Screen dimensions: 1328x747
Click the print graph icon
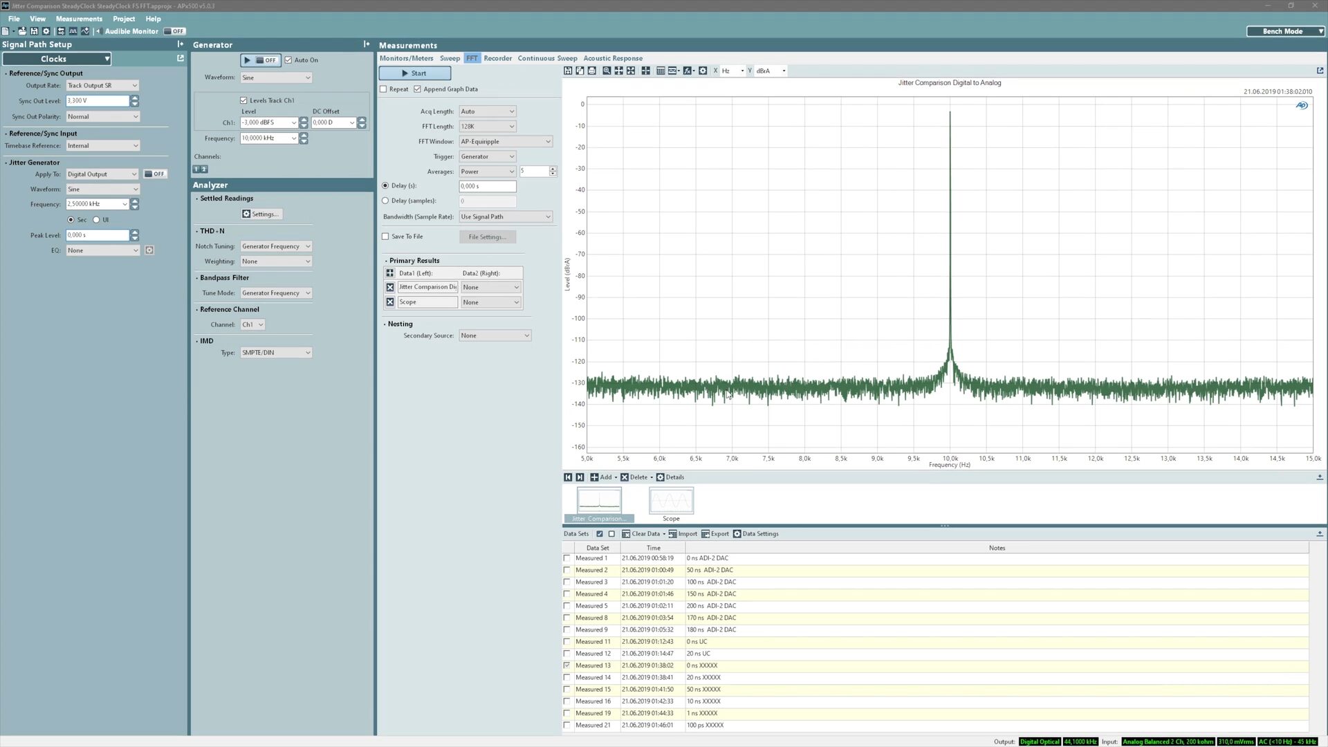point(592,71)
